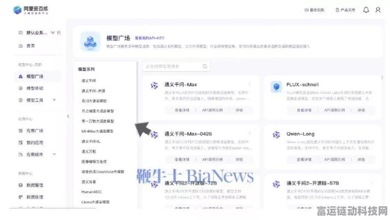View details of 通义千问-Max-0428

pos(182,160)
